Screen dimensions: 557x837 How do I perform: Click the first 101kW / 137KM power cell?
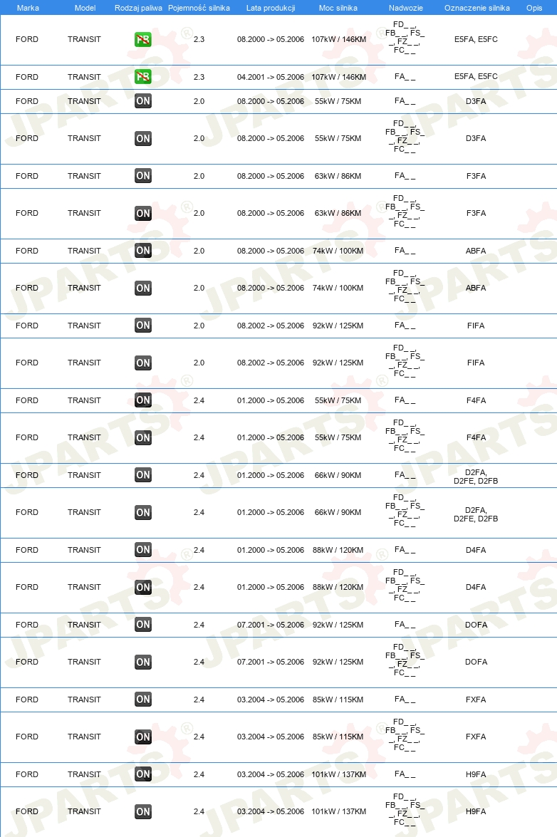[339, 774]
